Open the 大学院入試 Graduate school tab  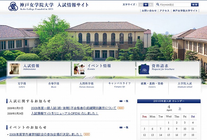(x=185, y=85)
